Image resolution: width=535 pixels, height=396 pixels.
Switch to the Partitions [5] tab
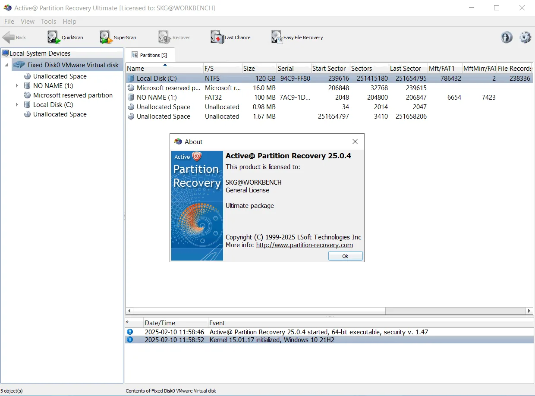point(150,55)
